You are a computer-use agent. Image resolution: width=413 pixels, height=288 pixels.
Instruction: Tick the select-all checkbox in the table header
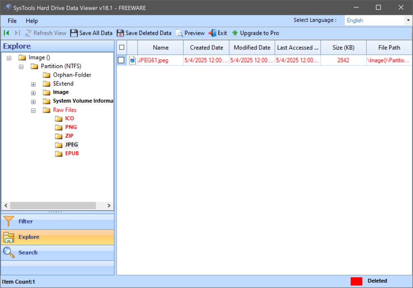tap(122, 47)
